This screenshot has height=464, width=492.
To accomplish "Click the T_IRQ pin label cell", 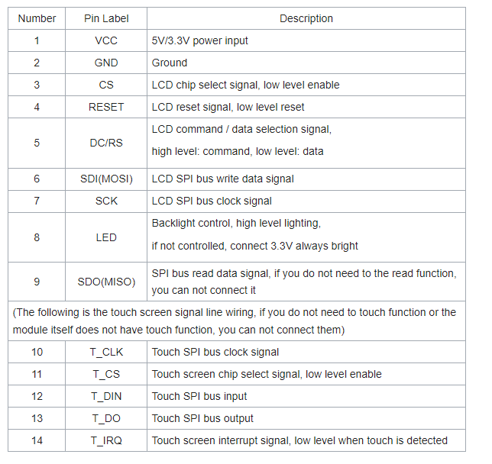I will click(106, 440).
